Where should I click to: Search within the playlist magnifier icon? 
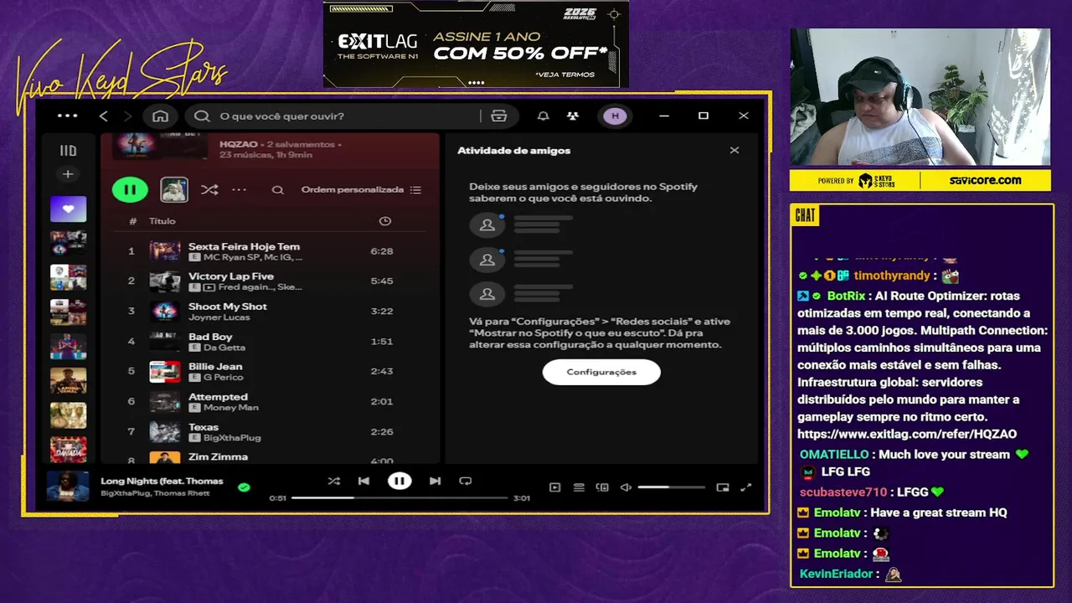pyautogui.click(x=277, y=190)
